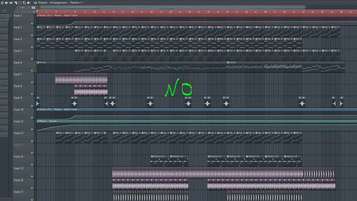
Task: Open the Arrangement breadcrumb dropdown
Action: tap(59, 3)
